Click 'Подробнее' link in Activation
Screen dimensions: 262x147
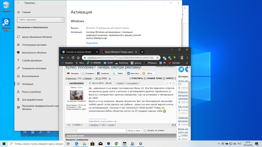[x=92, y=43]
